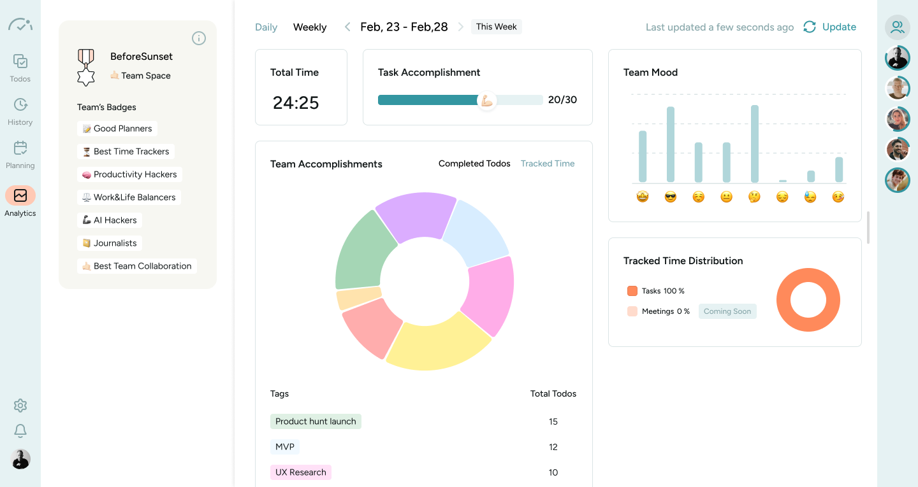The width and height of the screenshot is (918, 487).
Task: Click the Update refresh link
Action: tap(829, 27)
